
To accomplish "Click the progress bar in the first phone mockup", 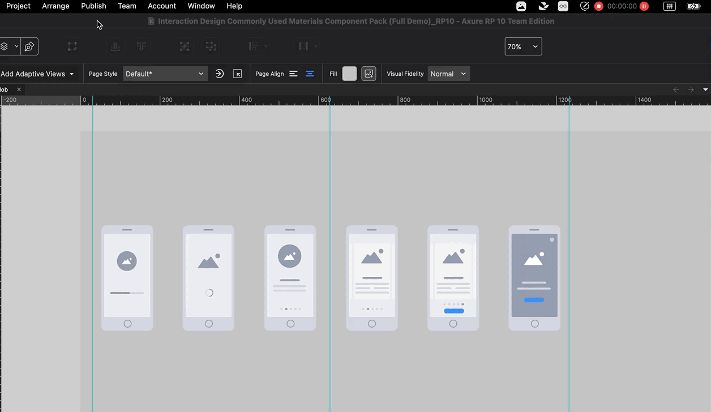I will pos(127,293).
